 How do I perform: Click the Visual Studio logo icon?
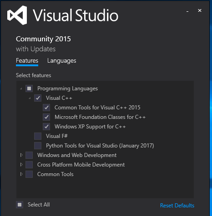click(x=17, y=15)
